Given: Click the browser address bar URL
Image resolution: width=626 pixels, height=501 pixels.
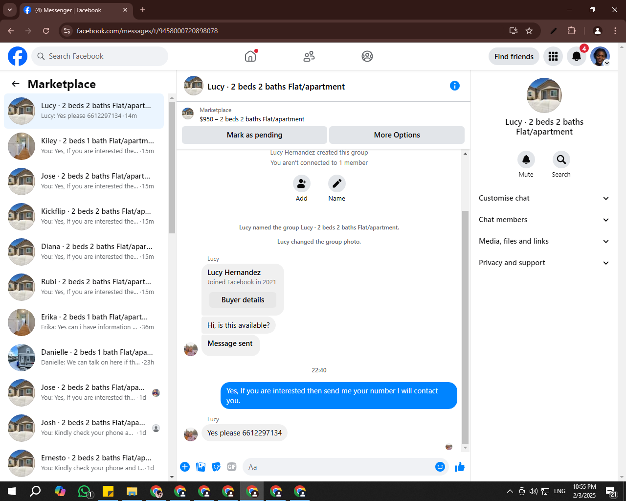Looking at the screenshot, I should click(147, 31).
